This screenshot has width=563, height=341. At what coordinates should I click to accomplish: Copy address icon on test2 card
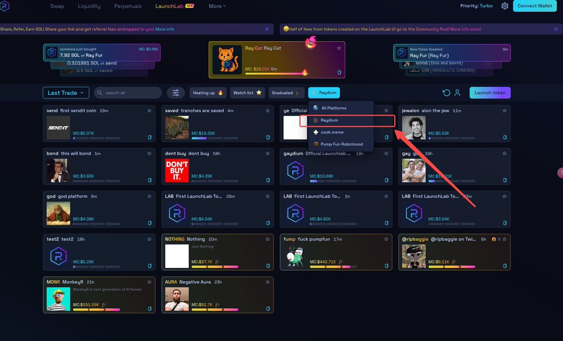click(150, 266)
